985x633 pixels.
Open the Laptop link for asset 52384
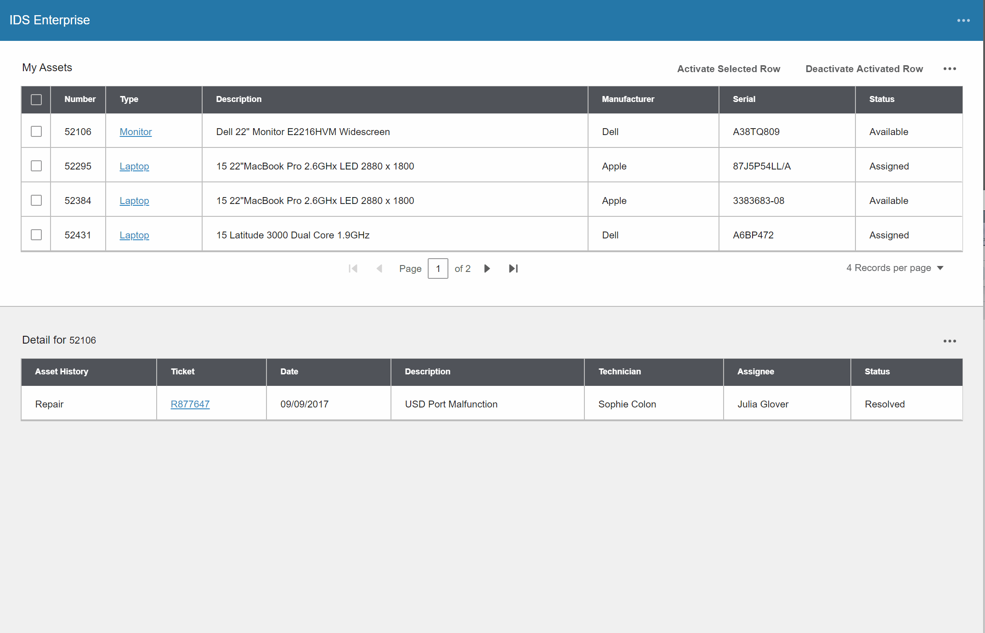click(x=134, y=201)
